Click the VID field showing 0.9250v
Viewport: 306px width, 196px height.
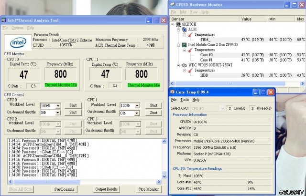pyautogui.click(x=232, y=160)
